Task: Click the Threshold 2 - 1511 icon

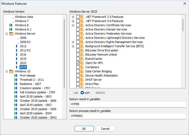Action: 16,80
